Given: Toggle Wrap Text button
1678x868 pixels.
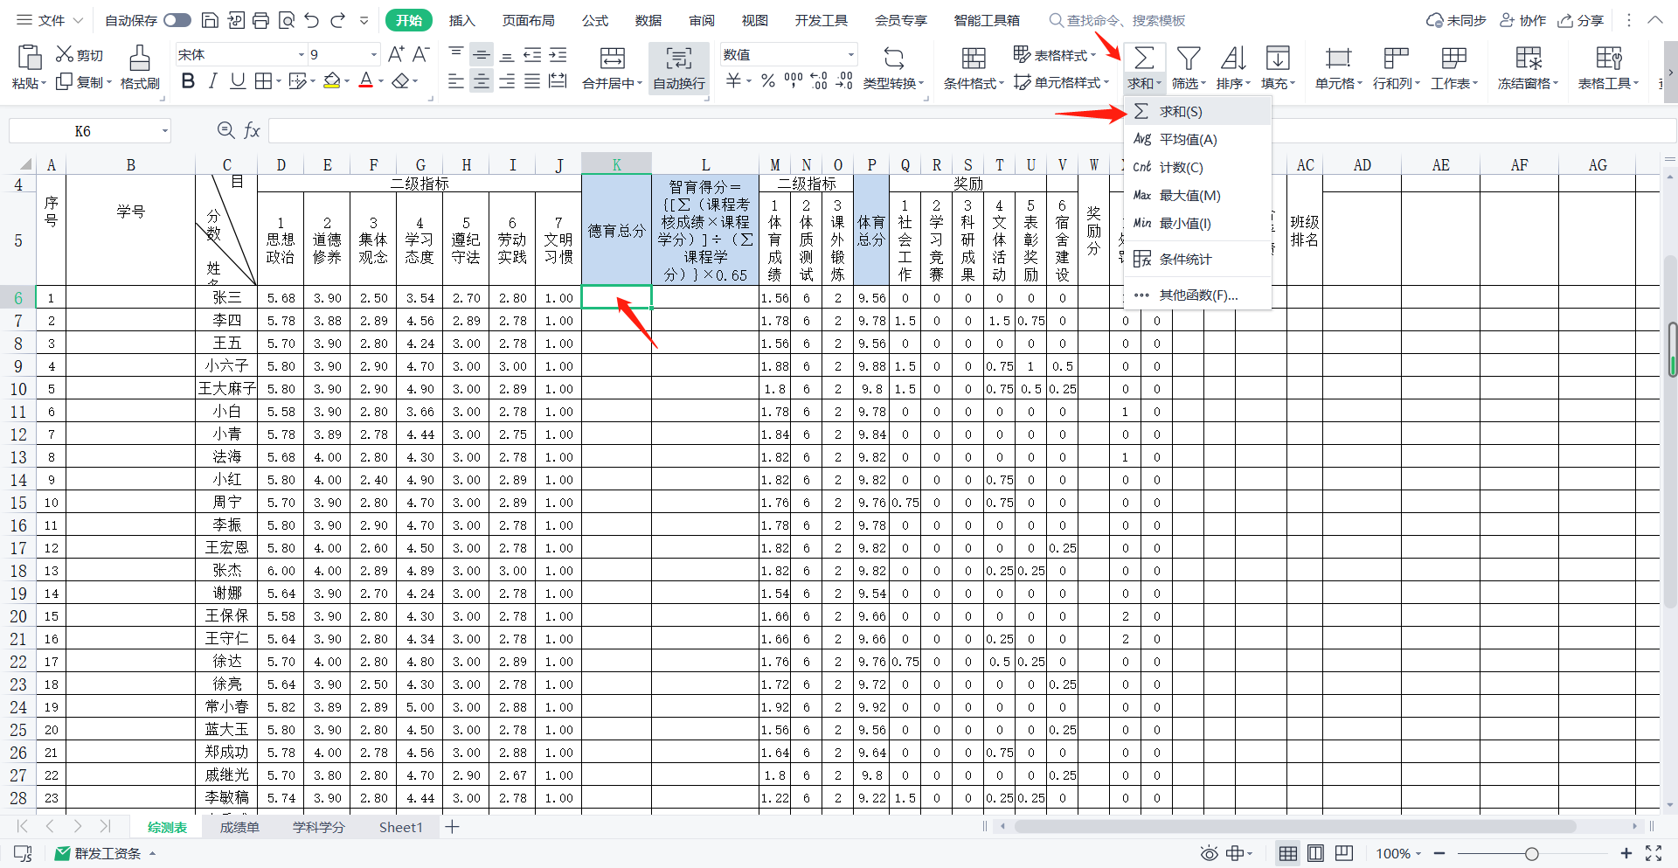Looking at the screenshot, I should click(x=679, y=67).
